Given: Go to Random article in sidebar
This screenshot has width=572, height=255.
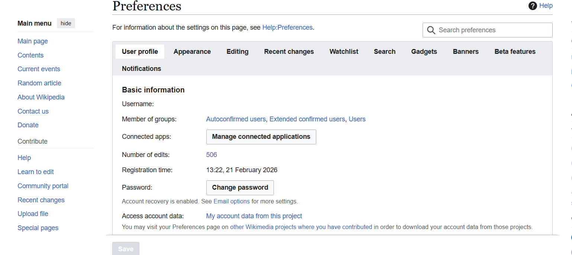Looking at the screenshot, I should [39, 83].
